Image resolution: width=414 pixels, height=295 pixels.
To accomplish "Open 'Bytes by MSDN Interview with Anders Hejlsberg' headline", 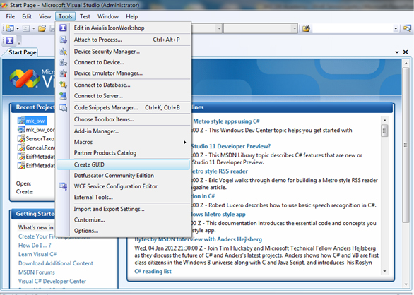I will click(199, 239).
